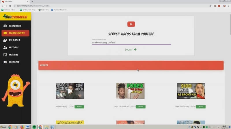This screenshot has height=129, width=231.
Task: Open the blue docs bookmark
Action: [59, 10]
